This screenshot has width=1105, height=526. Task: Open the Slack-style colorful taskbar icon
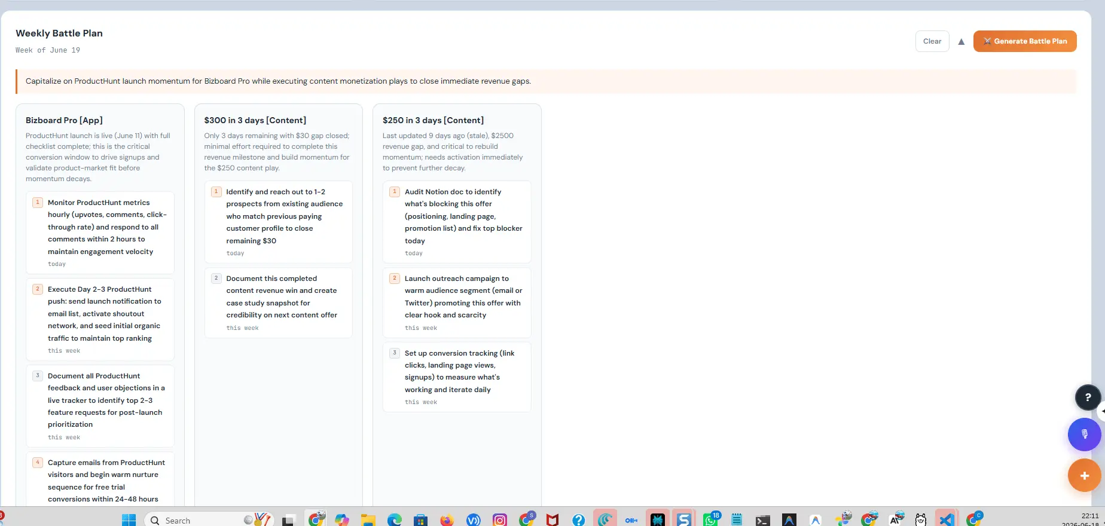pyautogui.click(x=844, y=519)
